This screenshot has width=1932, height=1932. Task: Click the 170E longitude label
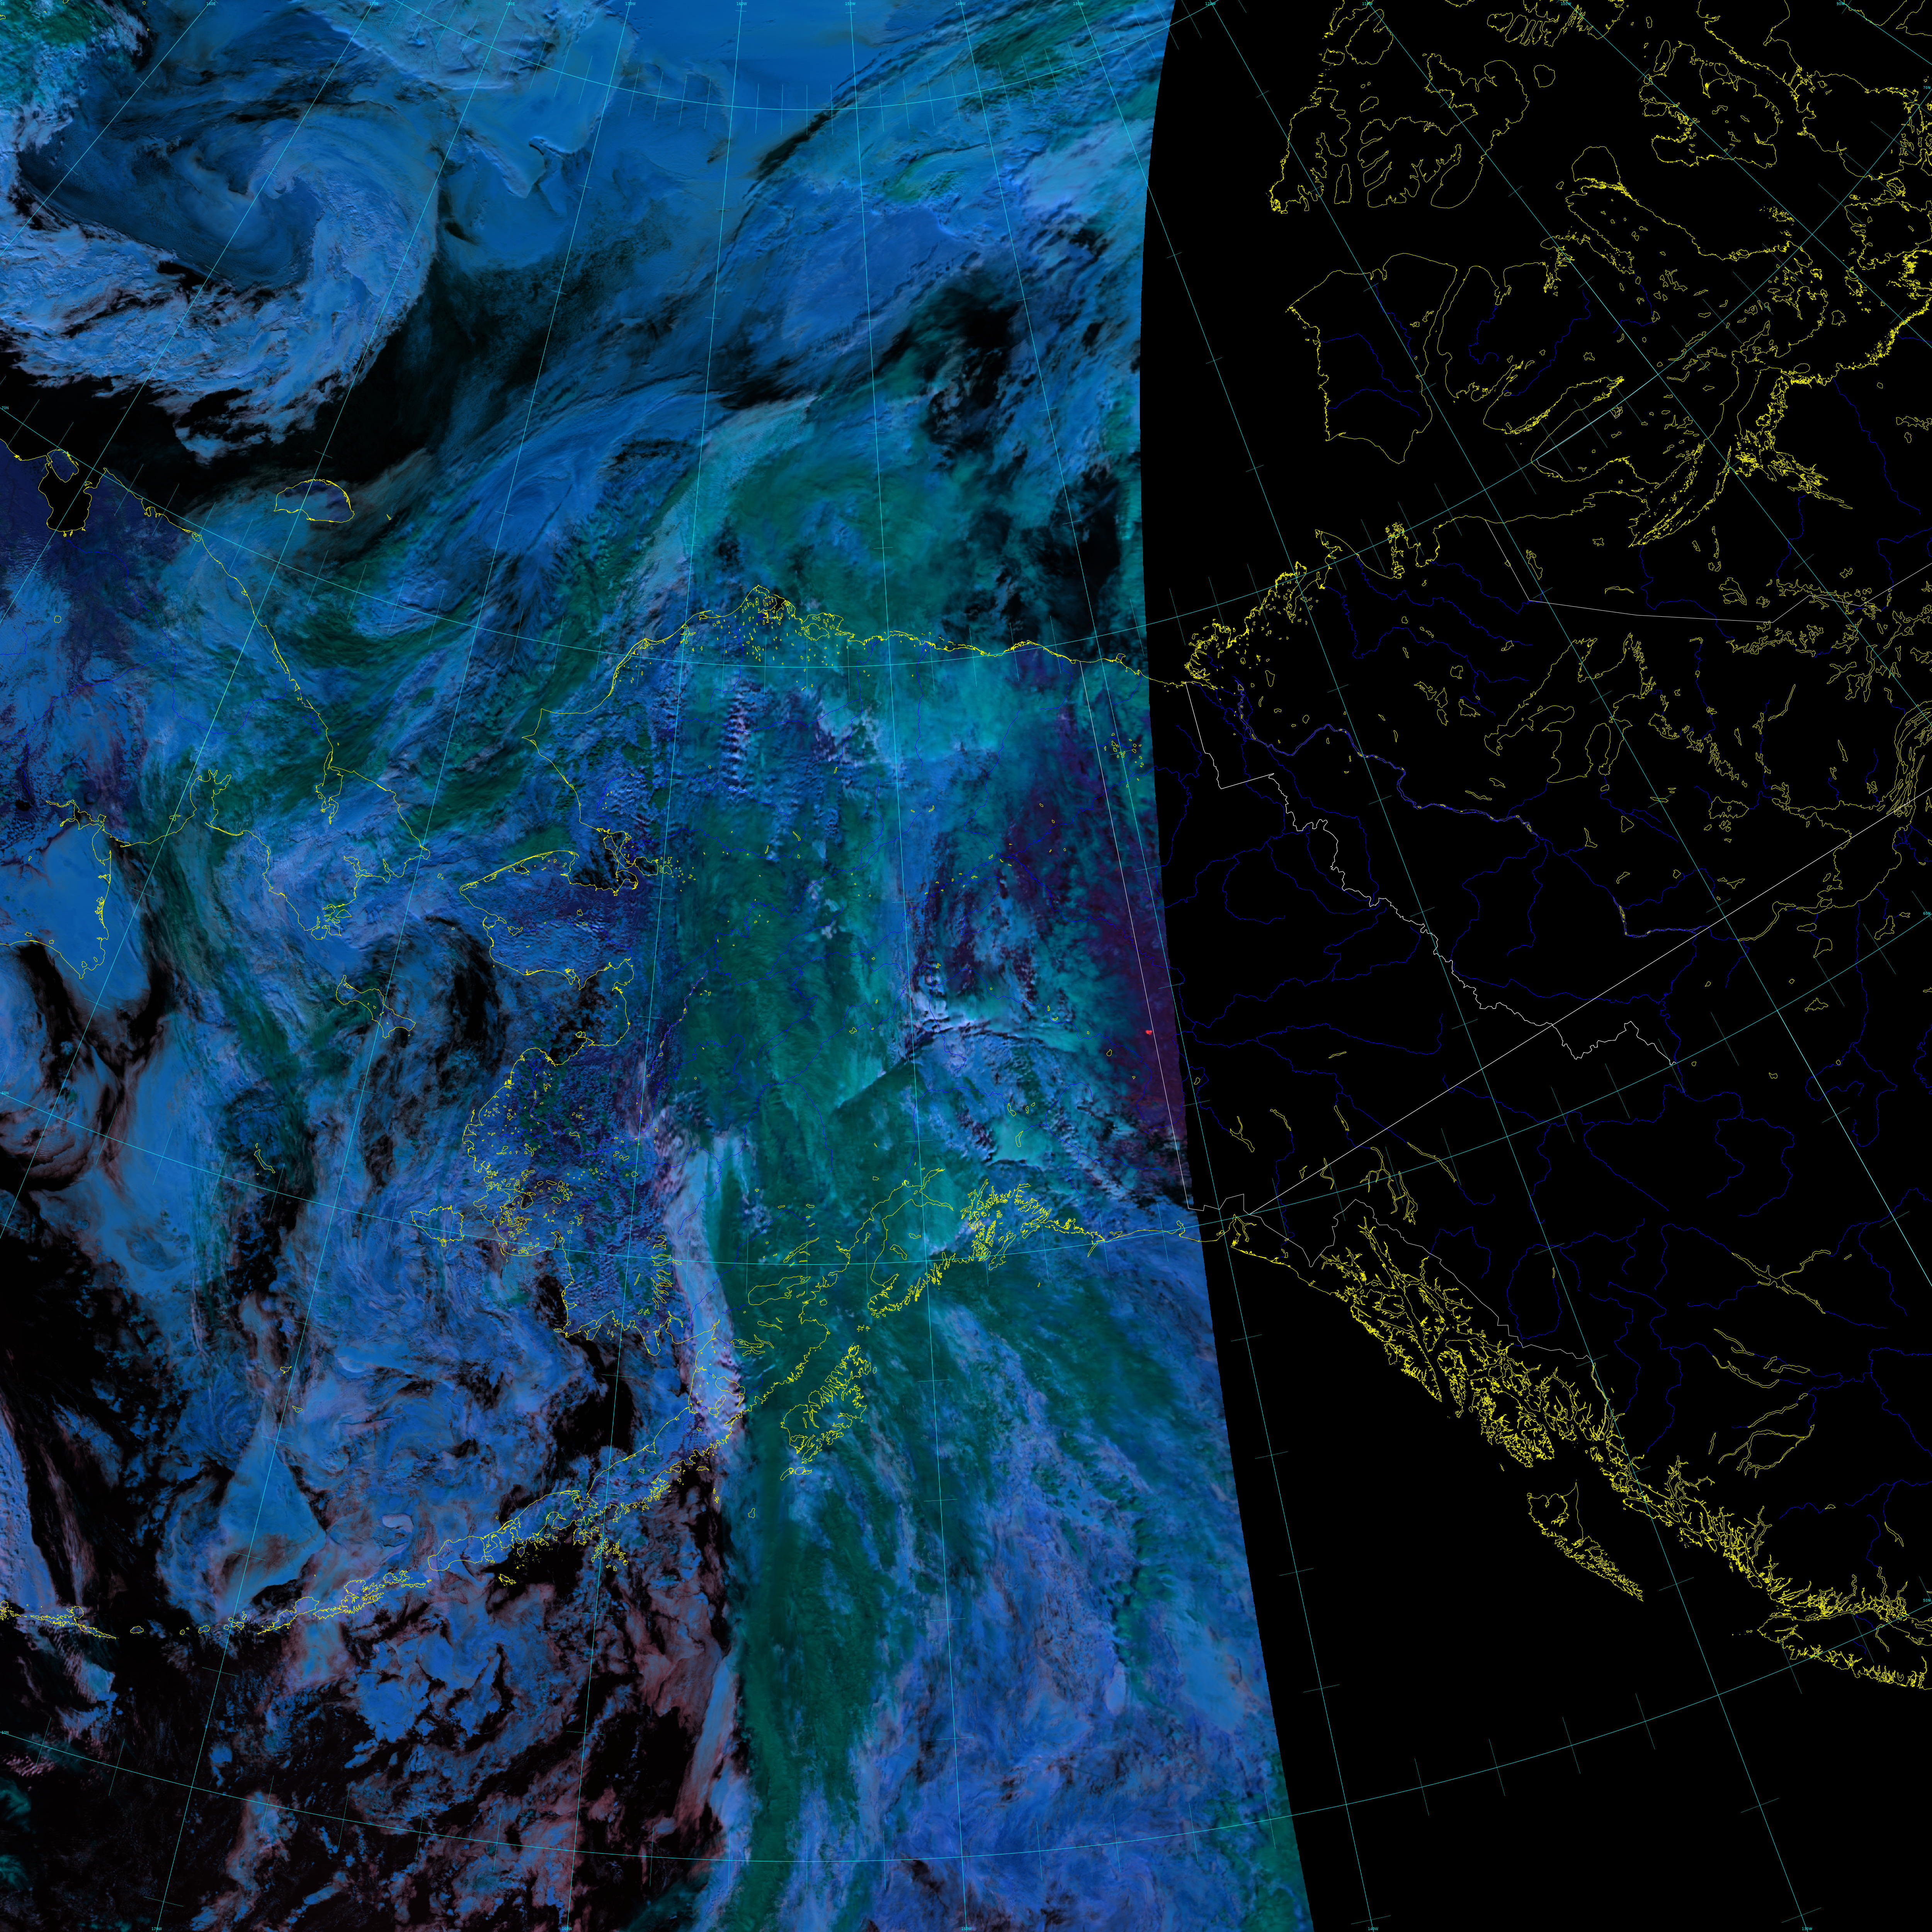point(374,4)
